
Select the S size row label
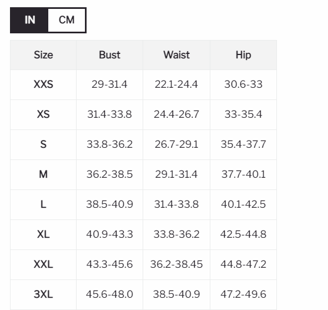click(x=43, y=144)
